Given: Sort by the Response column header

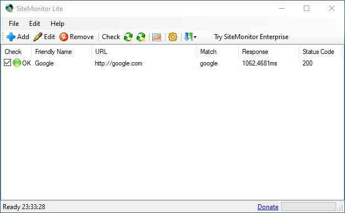Looking at the screenshot, I should point(269,52).
